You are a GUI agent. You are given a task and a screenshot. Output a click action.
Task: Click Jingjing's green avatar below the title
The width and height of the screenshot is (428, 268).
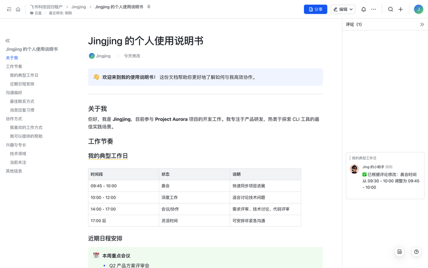tap(91, 56)
